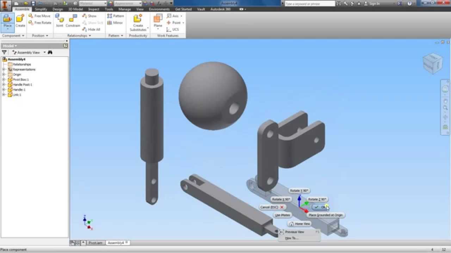Click OK in the marking menu

point(321,207)
